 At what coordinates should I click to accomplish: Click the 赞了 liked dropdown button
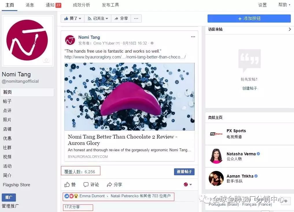[73, 19]
